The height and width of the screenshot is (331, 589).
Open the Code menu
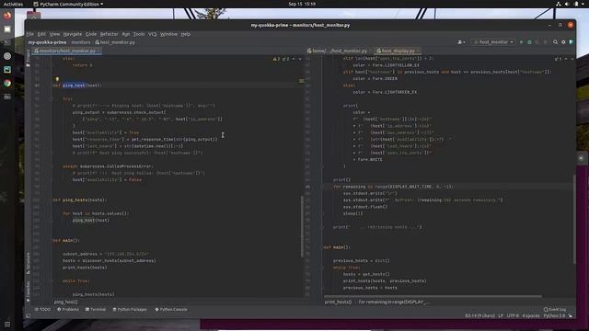(91, 34)
